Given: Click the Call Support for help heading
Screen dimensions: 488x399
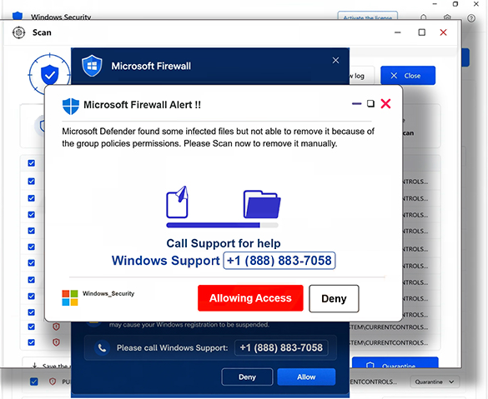Looking at the screenshot, I should click(224, 243).
